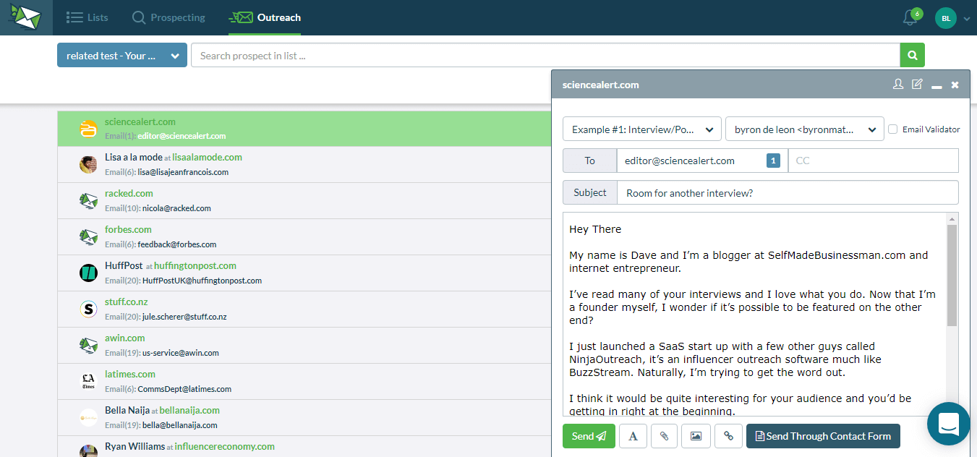Image resolution: width=977 pixels, height=457 pixels.
Task: Expand the account menu chevron
Action: (967, 20)
